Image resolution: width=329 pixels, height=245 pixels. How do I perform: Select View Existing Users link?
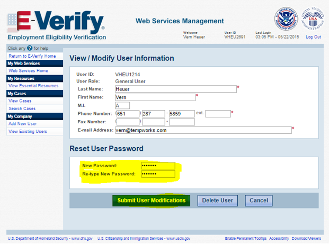(x=28, y=131)
